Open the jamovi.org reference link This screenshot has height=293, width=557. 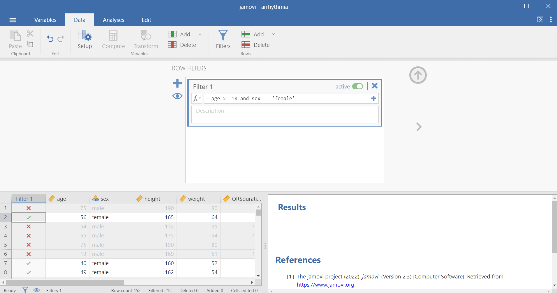pos(325,285)
